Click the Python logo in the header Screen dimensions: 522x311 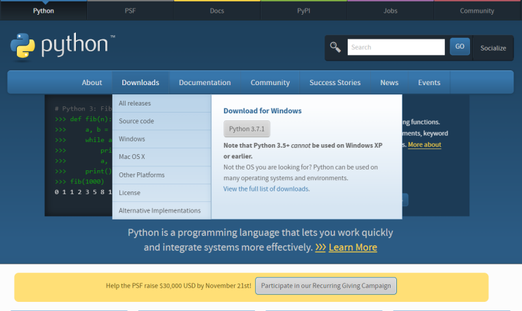63,47
